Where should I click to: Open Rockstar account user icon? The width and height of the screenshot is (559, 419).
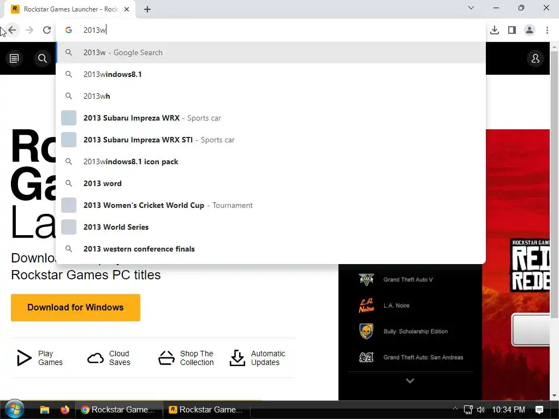coord(535,58)
